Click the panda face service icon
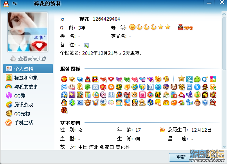Viewport: 227px width, 164px height. [174, 87]
